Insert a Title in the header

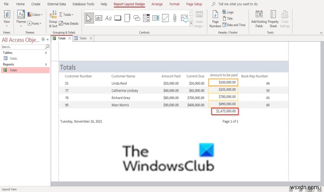(228, 19)
